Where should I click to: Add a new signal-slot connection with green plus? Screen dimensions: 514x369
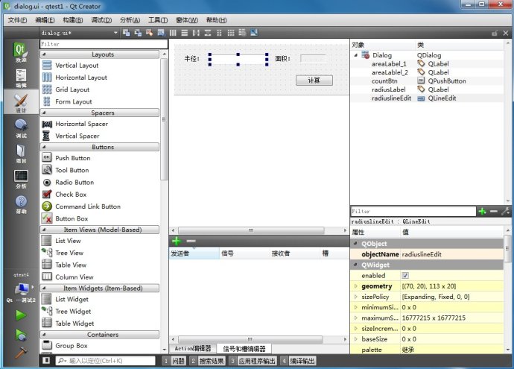pyautogui.click(x=177, y=241)
